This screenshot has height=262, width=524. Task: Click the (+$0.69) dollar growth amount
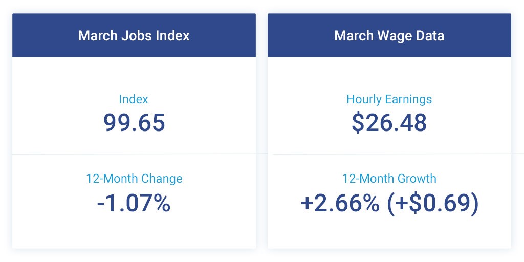[433, 203]
